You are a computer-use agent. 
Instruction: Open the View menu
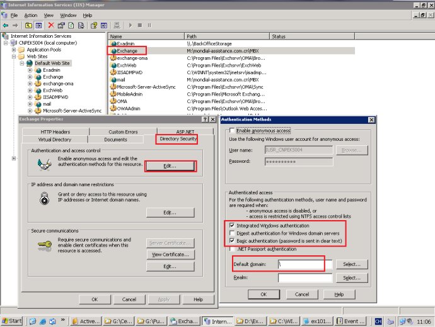point(49,16)
